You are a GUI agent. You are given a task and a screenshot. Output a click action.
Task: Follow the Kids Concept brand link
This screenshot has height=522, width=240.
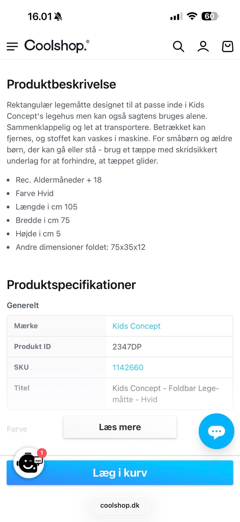tap(136, 326)
